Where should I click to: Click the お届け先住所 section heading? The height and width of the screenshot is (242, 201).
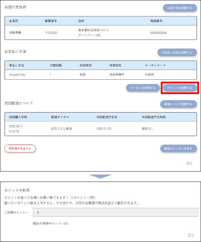tap(15, 7)
